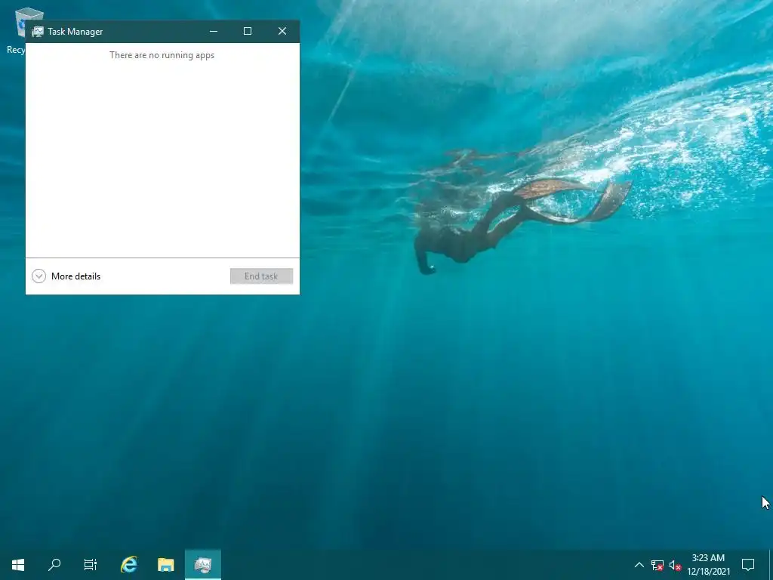The width and height of the screenshot is (773, 580).
Task: Minimize the Task Manager window
Action: point(214,31)
